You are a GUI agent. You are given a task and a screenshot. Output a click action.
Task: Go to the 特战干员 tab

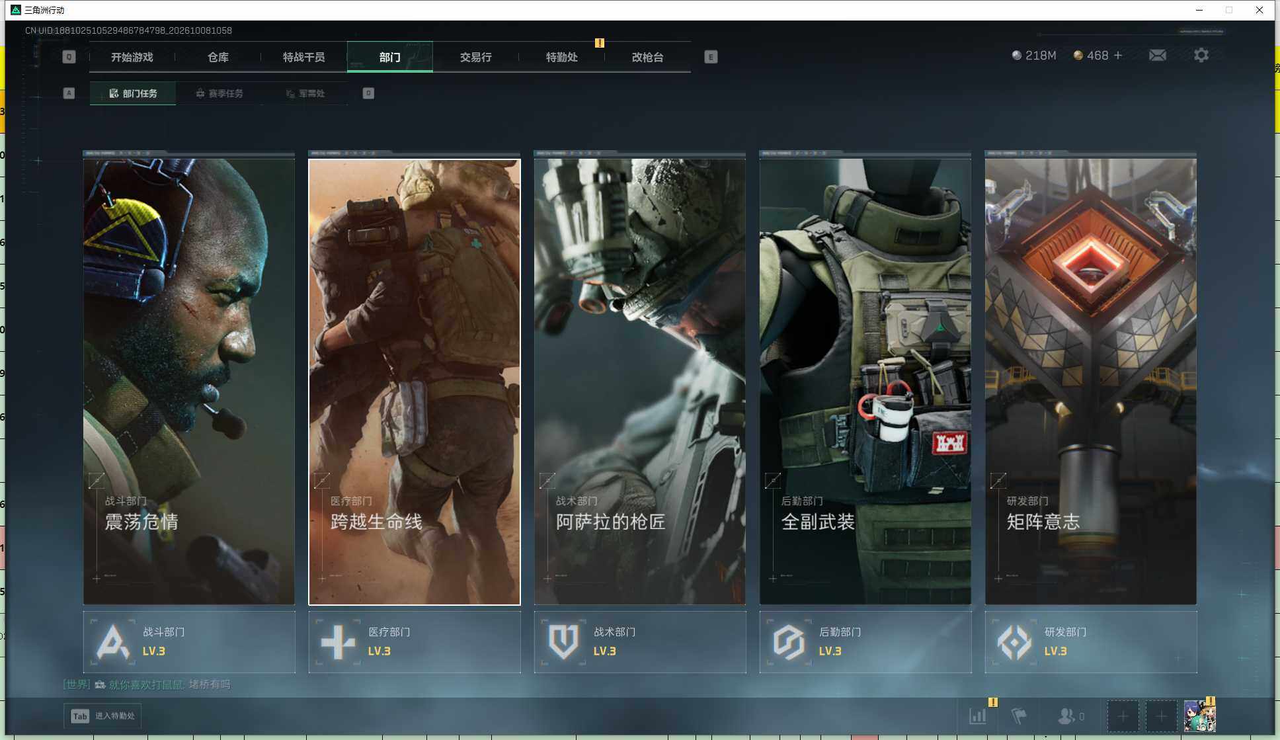click(304, 58)
